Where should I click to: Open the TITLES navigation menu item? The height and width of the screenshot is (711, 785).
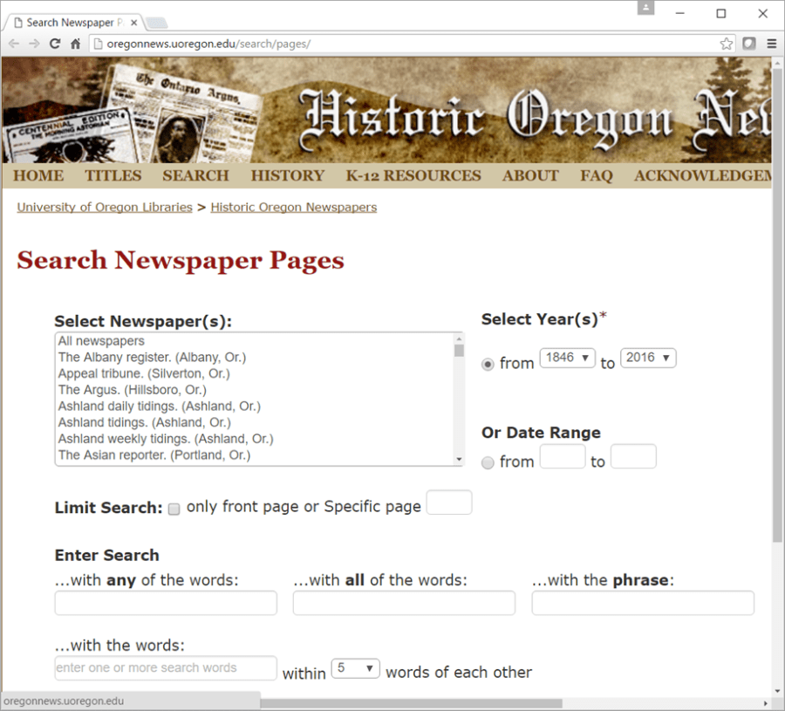tap(113, 175)
